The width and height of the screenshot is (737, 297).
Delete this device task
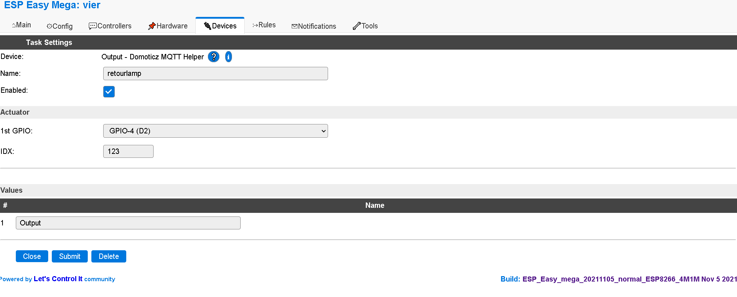[109, 256]
